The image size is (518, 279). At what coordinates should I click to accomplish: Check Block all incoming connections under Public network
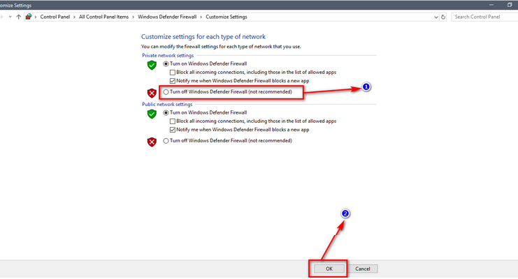(173, 121)
